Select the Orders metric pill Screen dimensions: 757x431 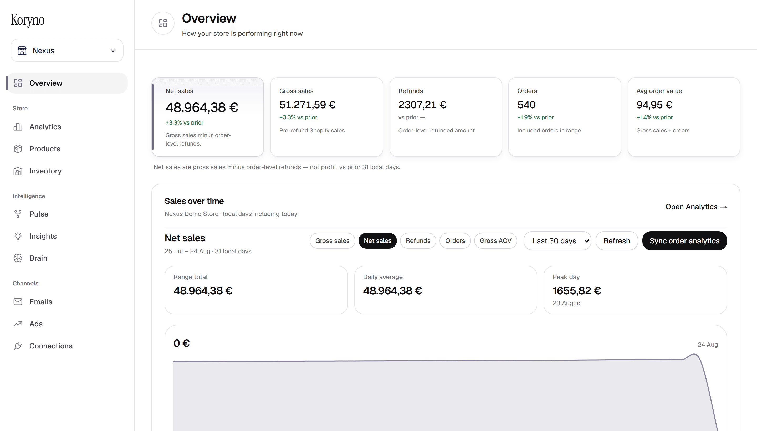point(455,241)
